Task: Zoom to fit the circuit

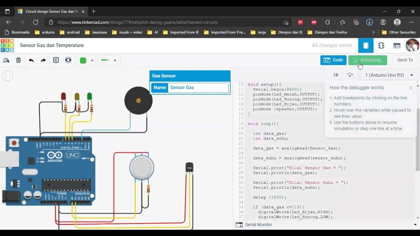Action: [8, 76]
